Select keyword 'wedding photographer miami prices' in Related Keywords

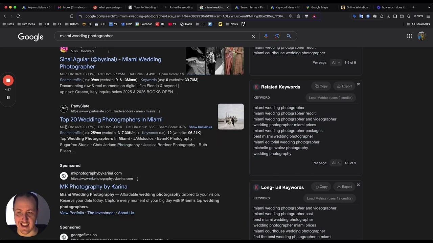(285, 125)
